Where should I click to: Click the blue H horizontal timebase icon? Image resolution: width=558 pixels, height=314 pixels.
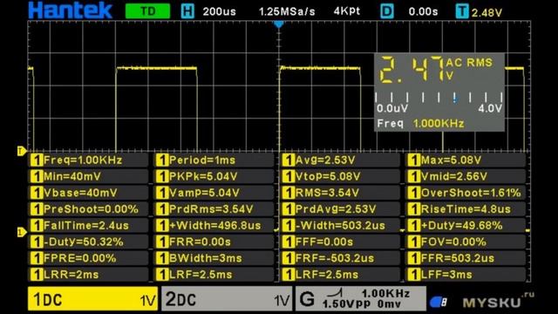[x=187, y=11]
